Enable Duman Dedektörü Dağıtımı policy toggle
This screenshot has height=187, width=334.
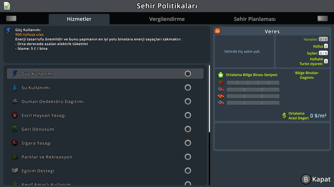coord(188,101)
